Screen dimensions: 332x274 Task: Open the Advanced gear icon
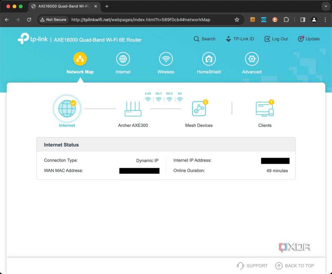tap(252, 59)
